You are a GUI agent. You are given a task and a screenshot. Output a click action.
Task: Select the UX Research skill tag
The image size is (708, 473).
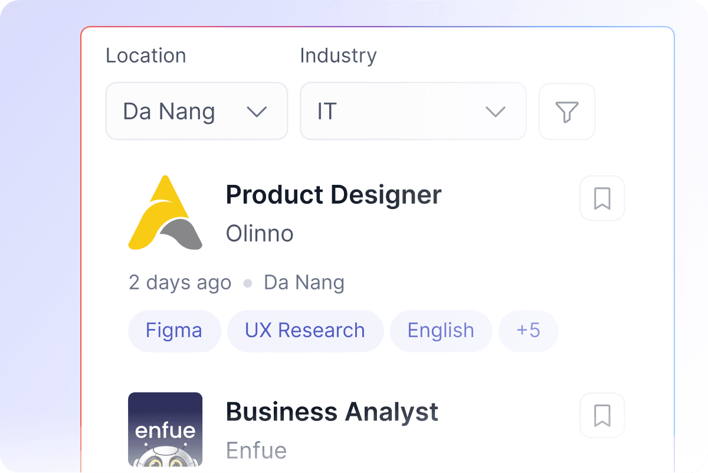[x=305, y=331]
